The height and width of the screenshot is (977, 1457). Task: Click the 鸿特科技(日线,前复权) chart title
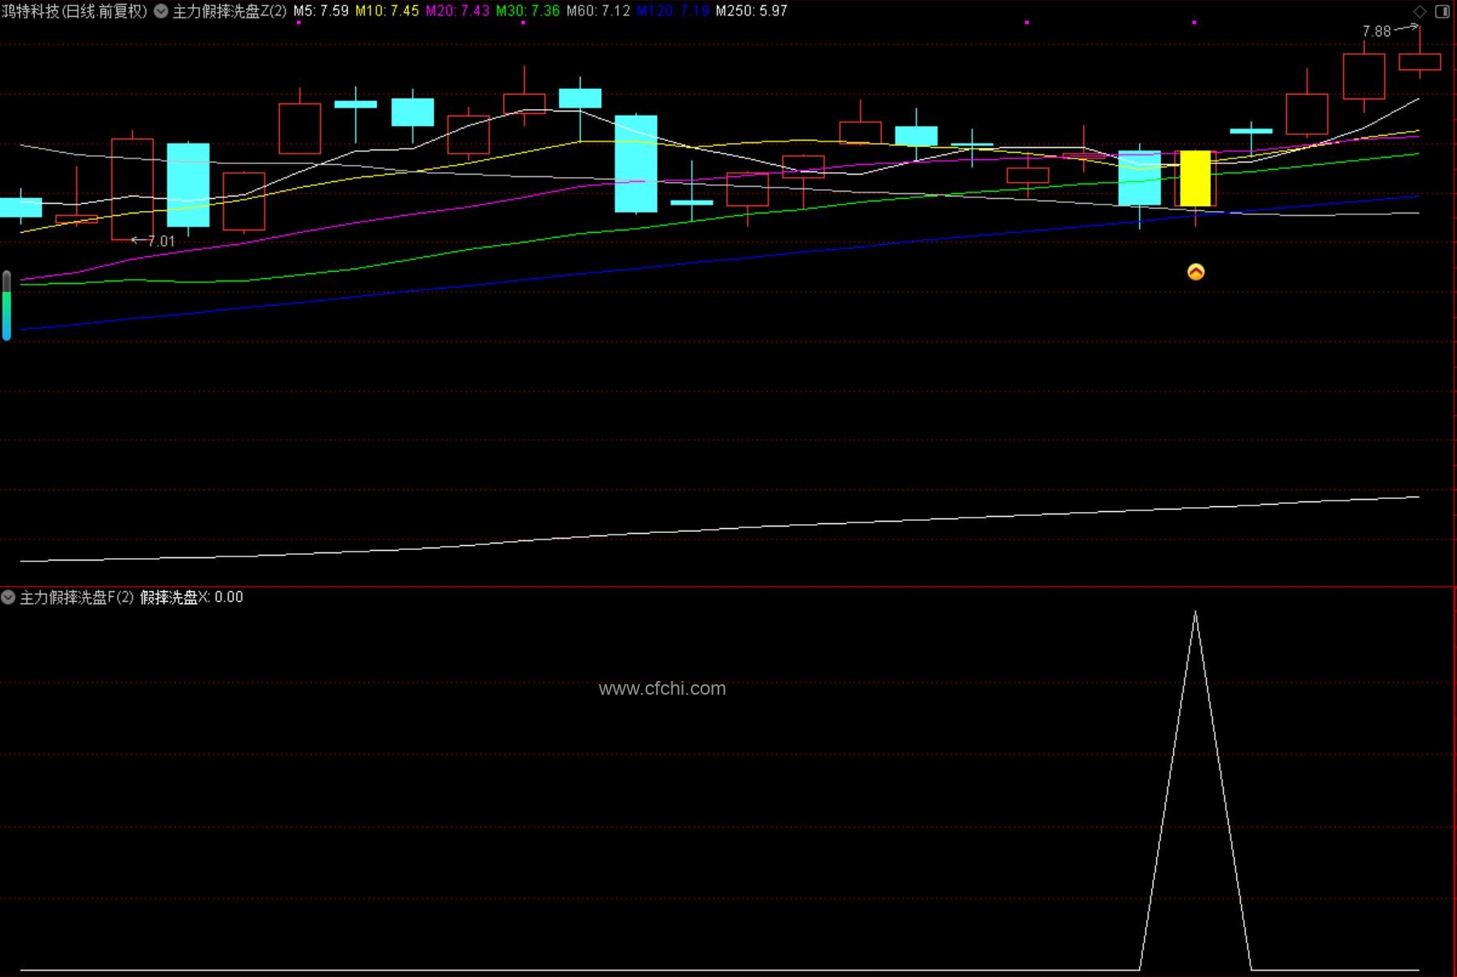(74, 11)
